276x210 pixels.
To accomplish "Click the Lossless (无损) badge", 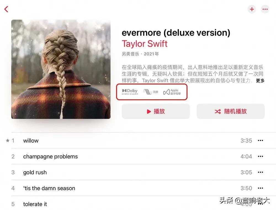I will [x=151, y=92].
